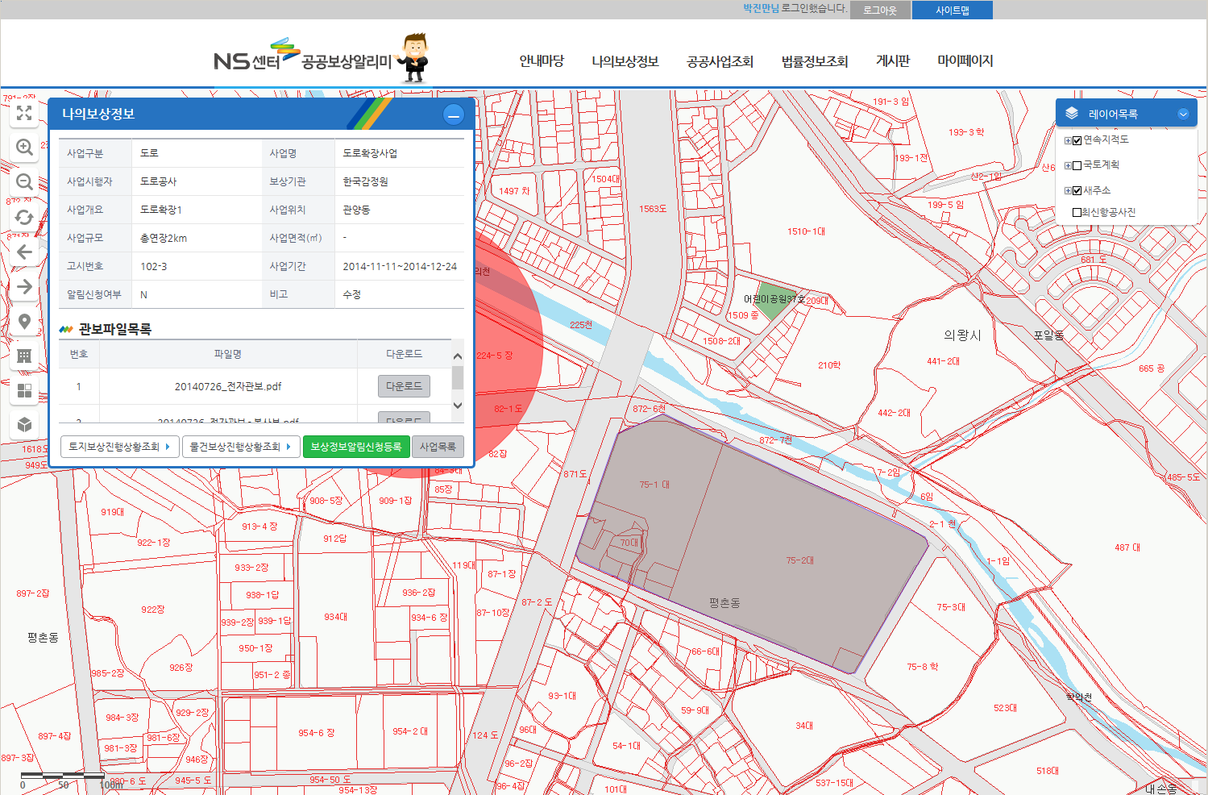The height and width of the screenshot is (795, 1208).
Task: Click the 사업목록 button
Action: pyautogui.click(x=438, y=447)
